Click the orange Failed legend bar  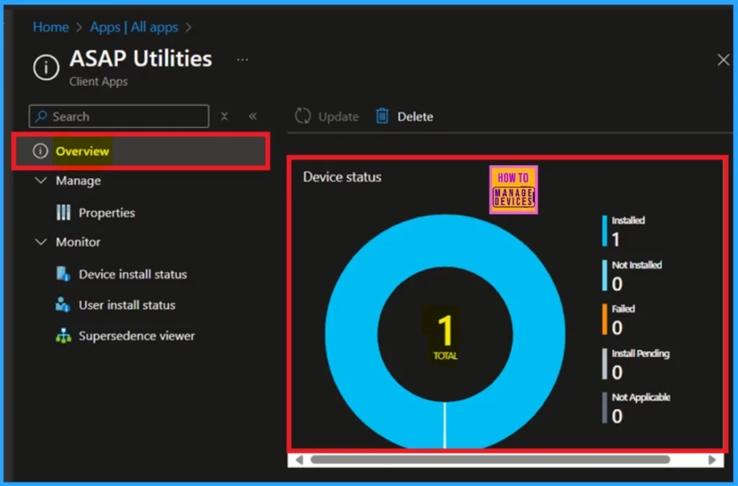tap(605, 319)
